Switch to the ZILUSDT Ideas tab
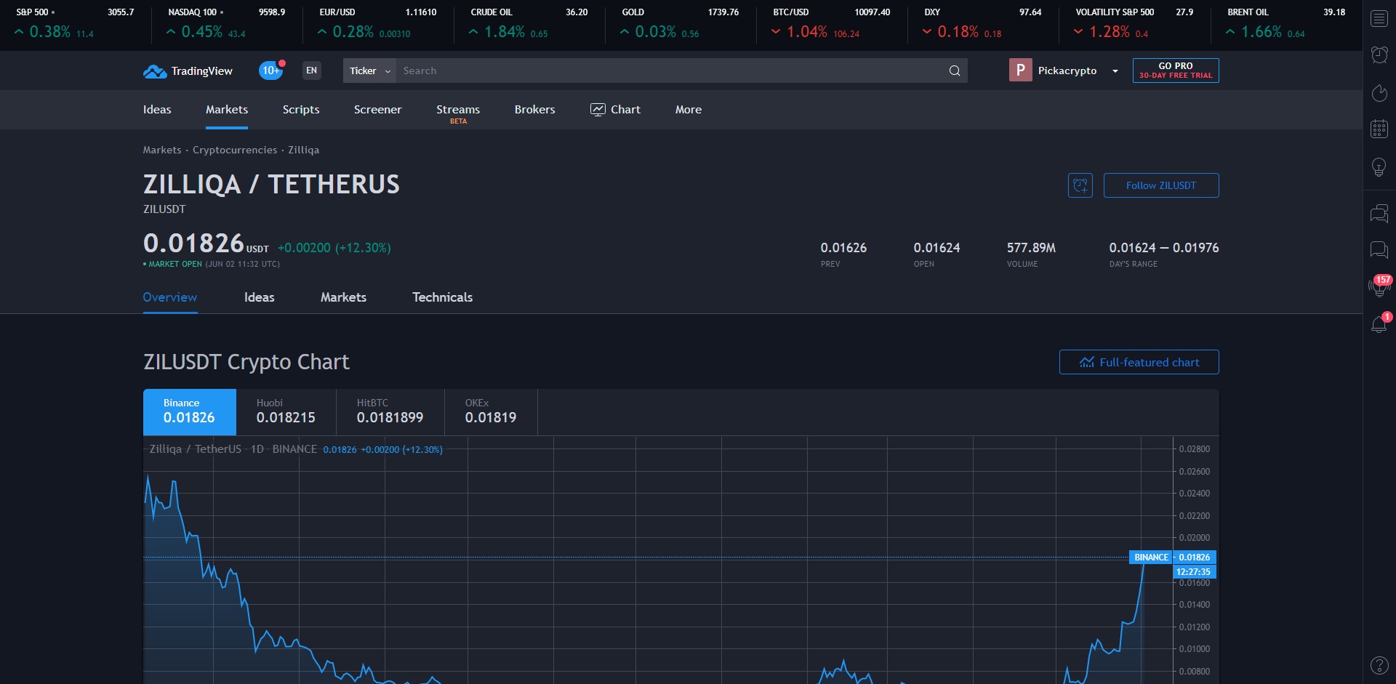The image size is (1396, 684). 260,297
